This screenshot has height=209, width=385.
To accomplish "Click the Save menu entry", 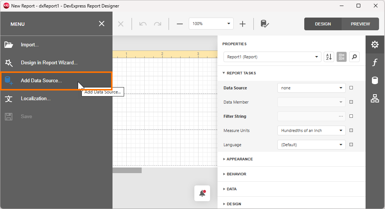I will [x=56, y=116].
